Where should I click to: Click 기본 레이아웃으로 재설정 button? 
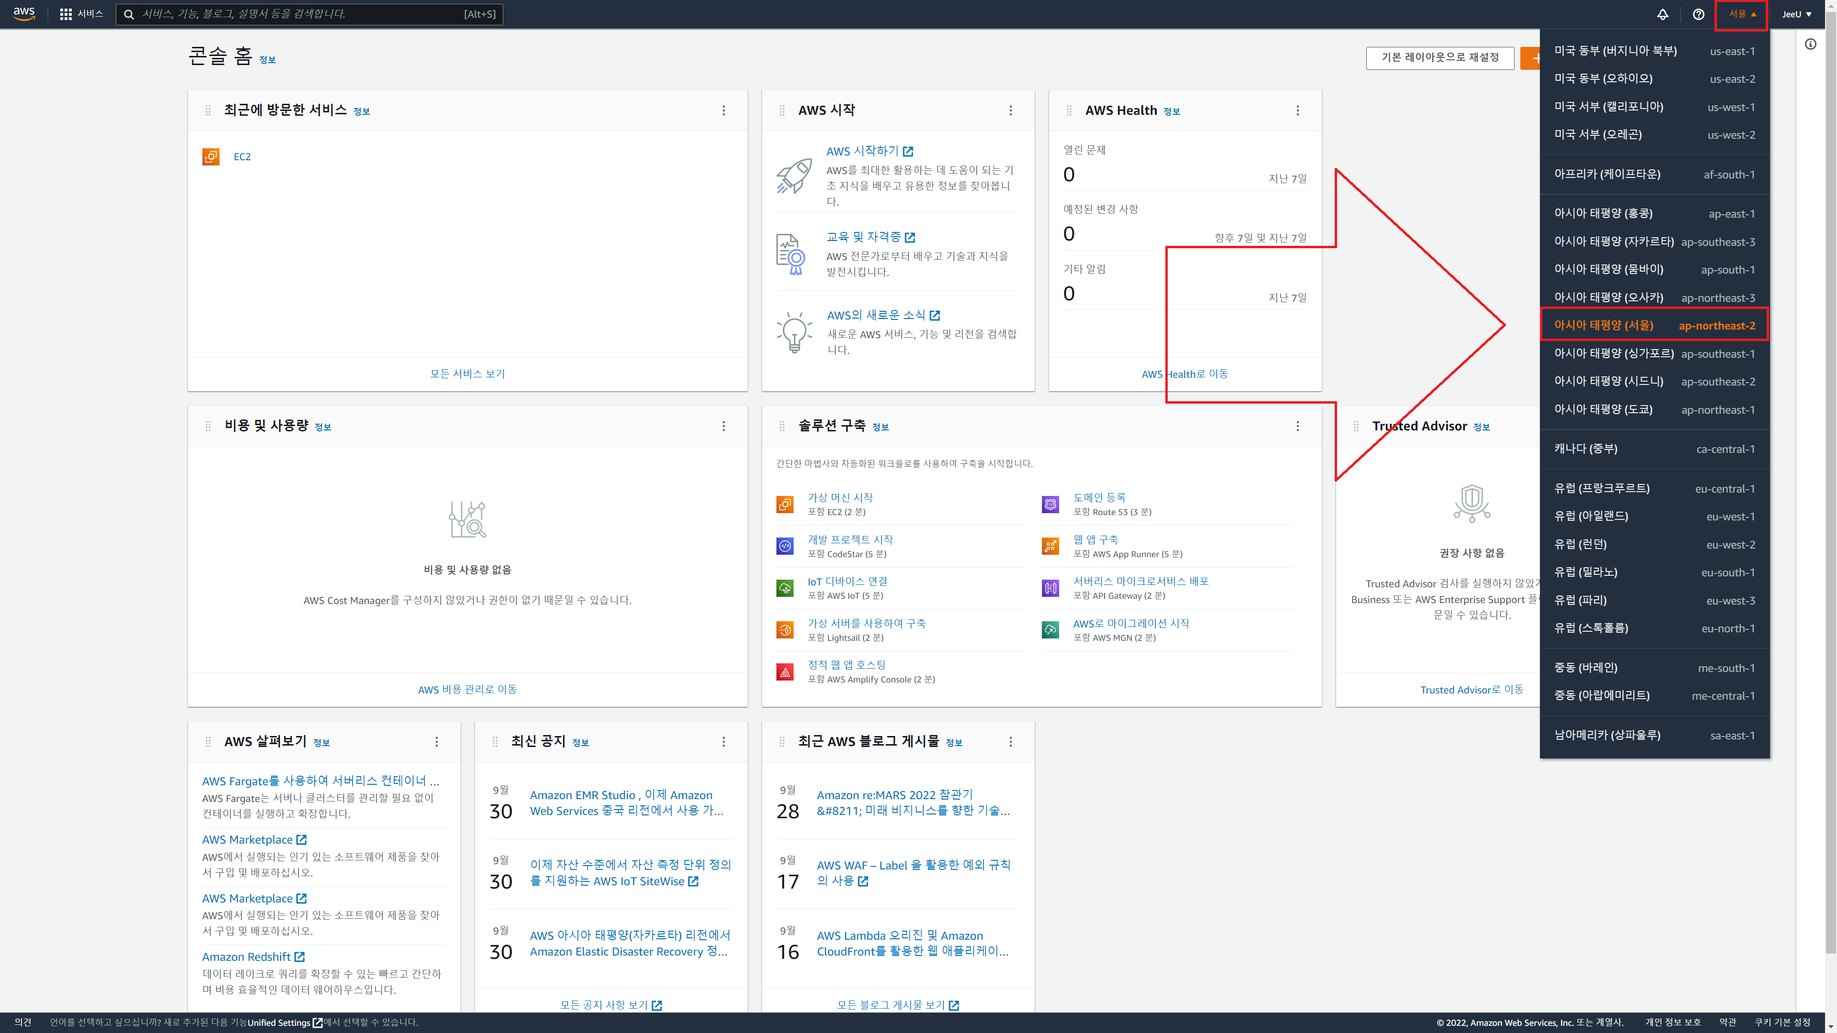click(1439, 57)
